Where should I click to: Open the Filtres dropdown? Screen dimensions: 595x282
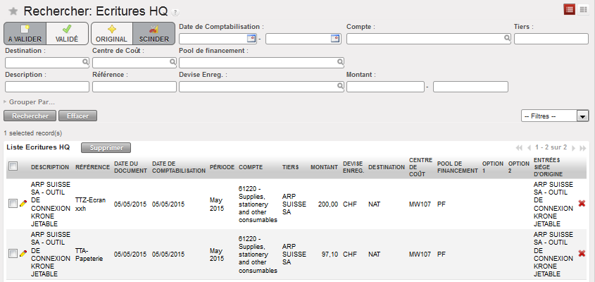click(x=554, y=116)
